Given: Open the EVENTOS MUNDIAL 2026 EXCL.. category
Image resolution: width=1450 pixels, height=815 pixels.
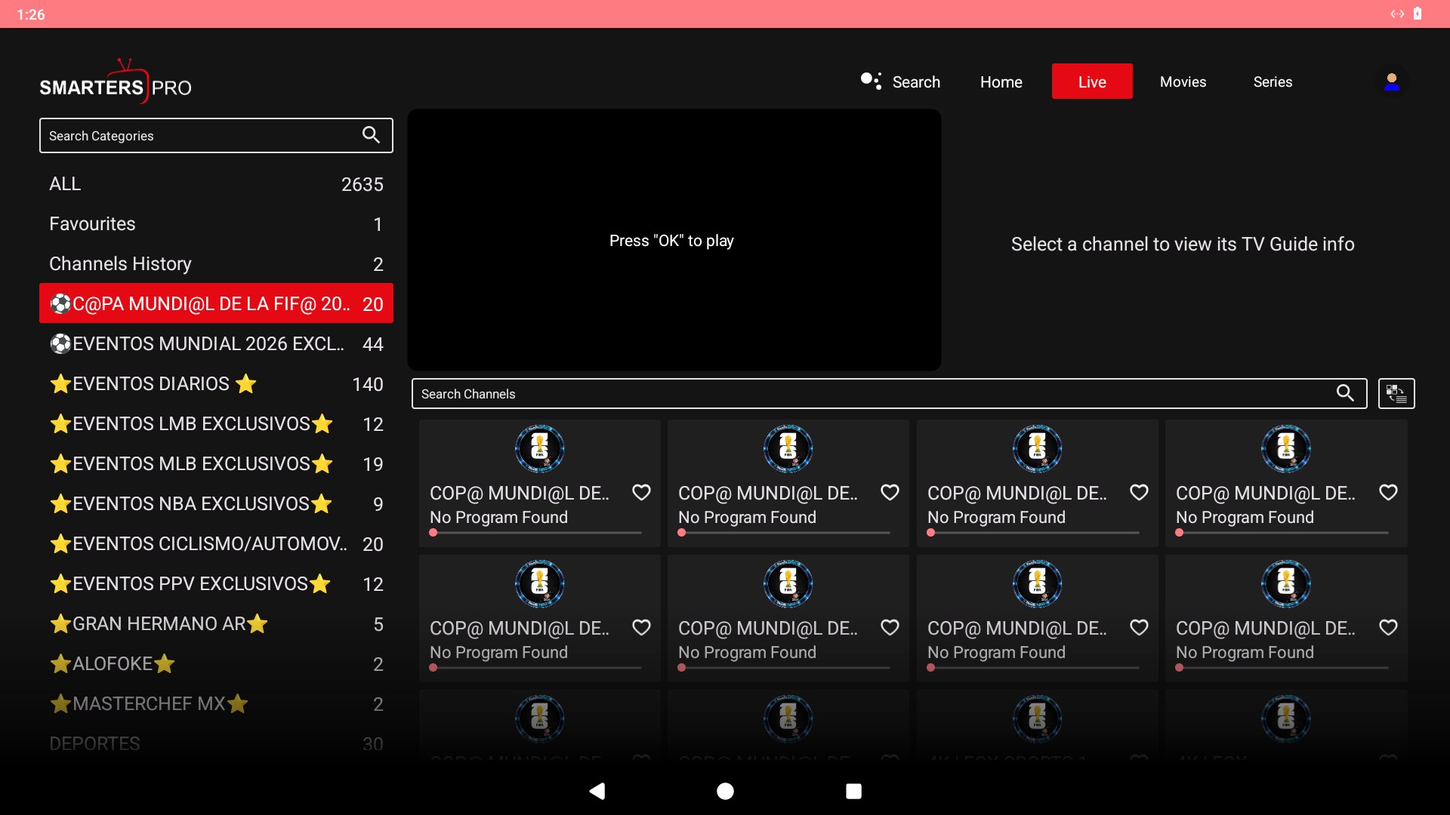Looking at the screenshot, I should pyautogui.click(x=216, y=344).
